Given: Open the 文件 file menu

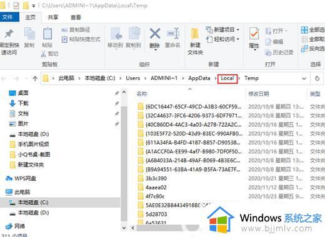Looking at the screenshot, I should point(9,17).
